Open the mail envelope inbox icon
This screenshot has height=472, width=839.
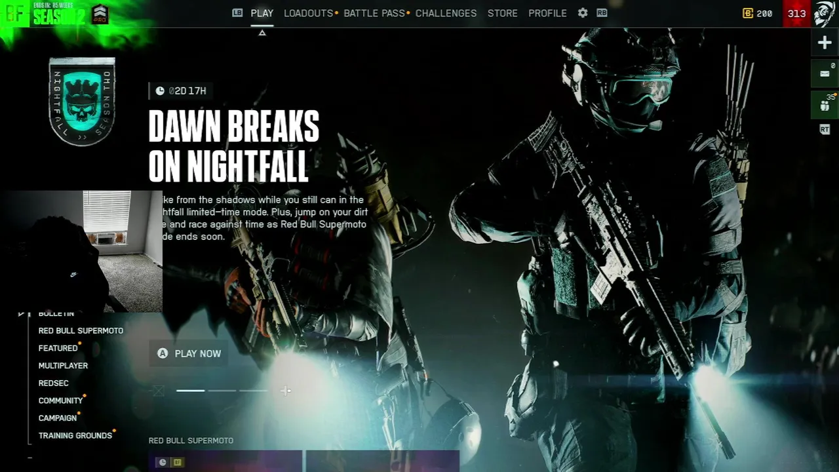pyautogui.click(x=825, y=73)
